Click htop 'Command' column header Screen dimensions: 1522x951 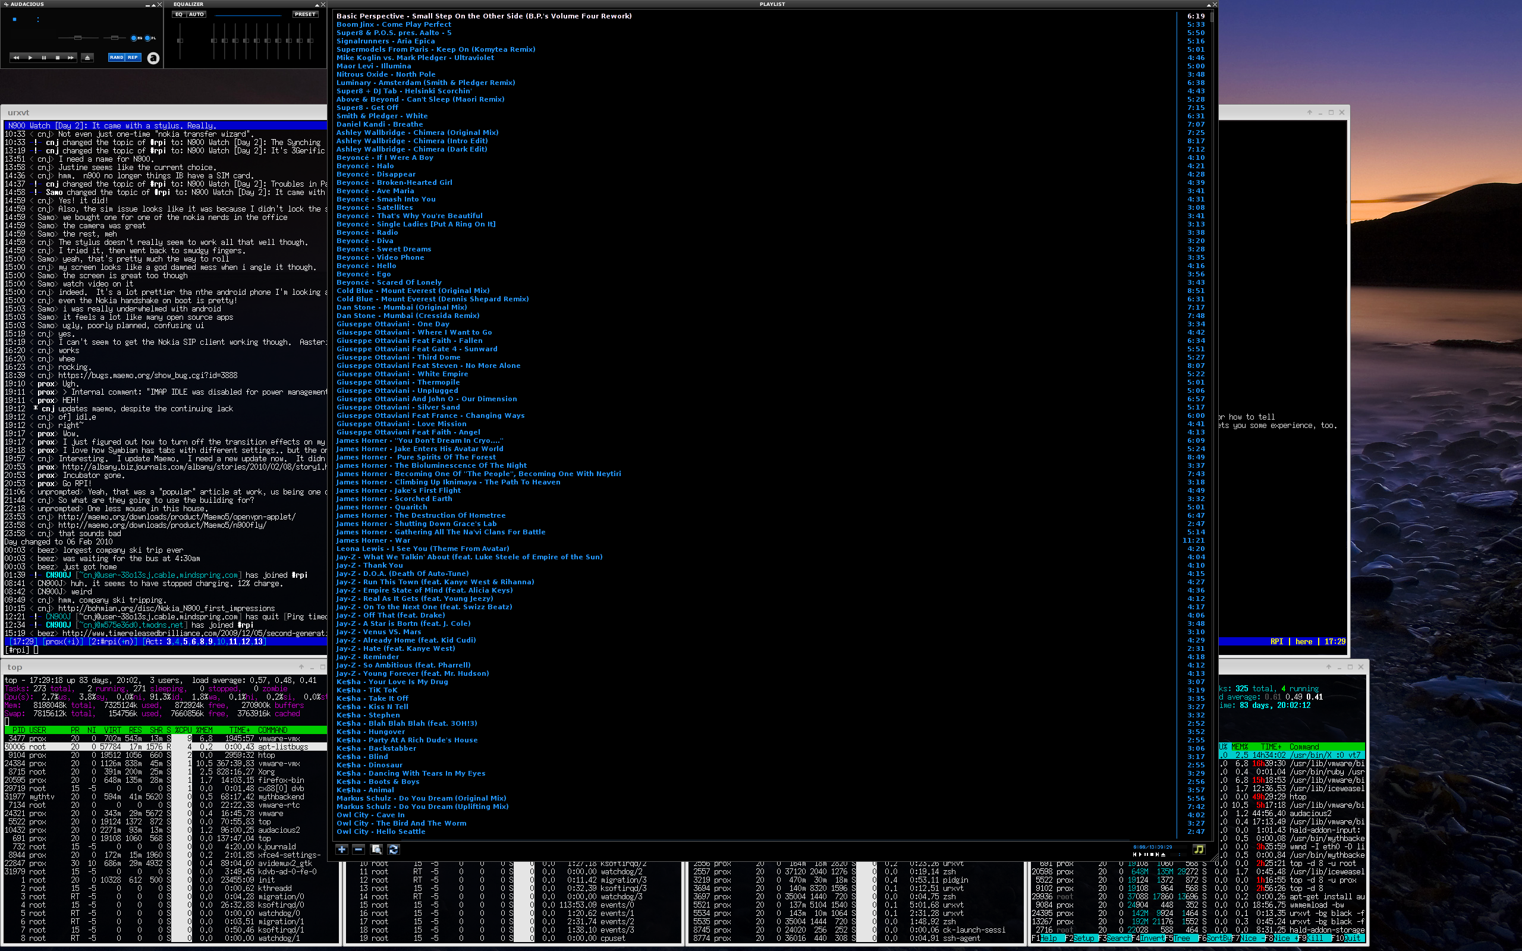coord(1304,747)
